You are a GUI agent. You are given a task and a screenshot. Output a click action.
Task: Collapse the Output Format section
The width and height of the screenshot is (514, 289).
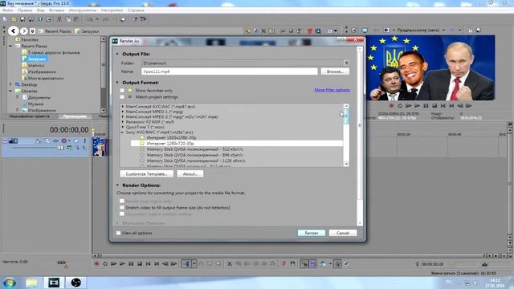coord(117,83)
